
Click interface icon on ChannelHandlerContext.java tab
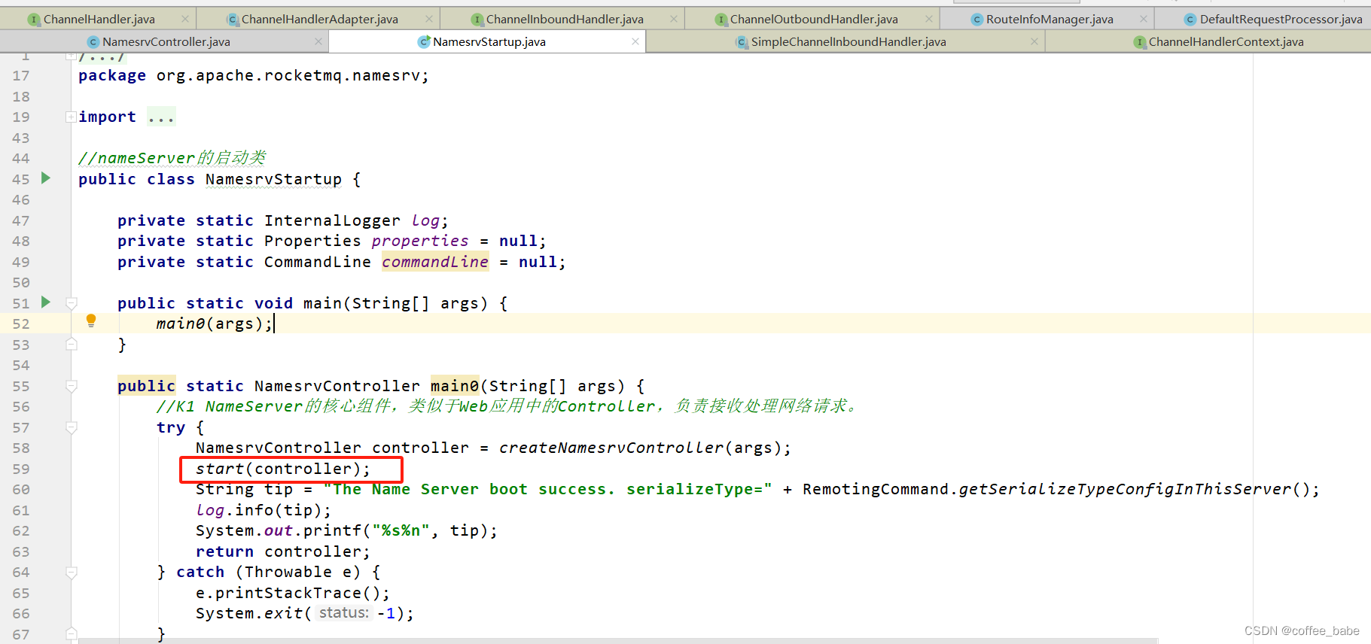click(x=1140, y=42)
